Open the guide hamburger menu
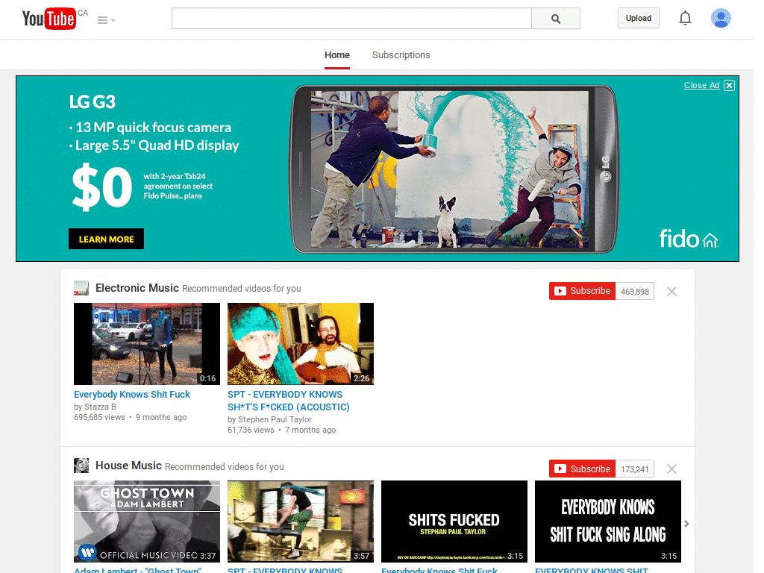Screen dimensions: 764x573 pyautogui.click(x=106, y=20)
